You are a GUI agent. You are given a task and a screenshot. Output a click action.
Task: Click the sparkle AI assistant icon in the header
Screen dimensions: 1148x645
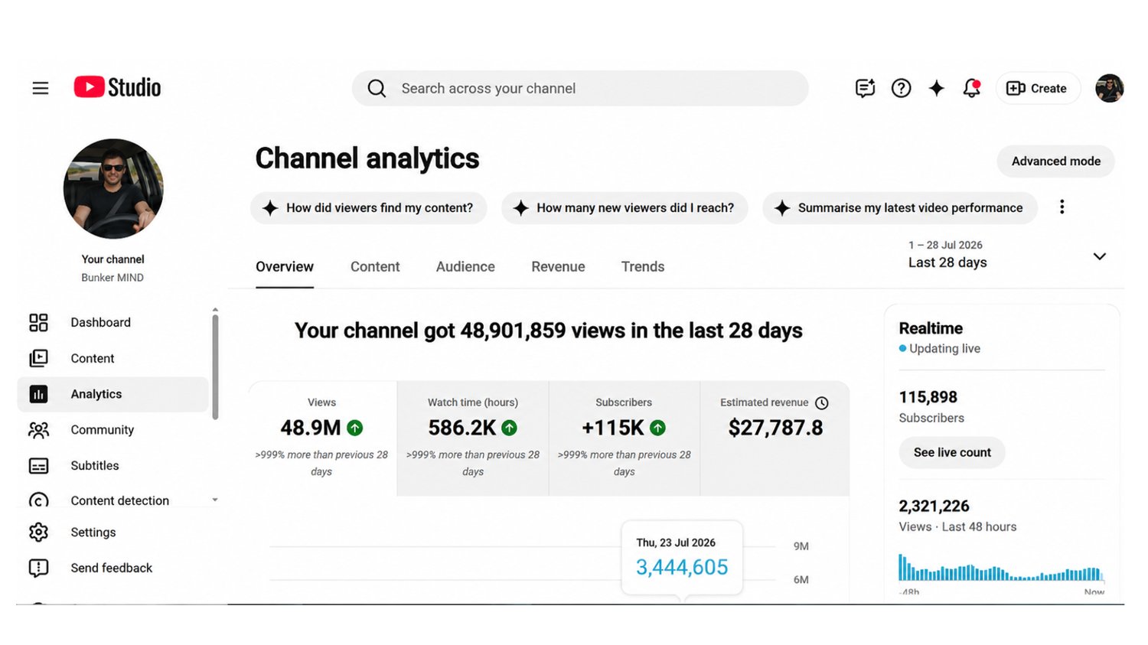point(936,88)
